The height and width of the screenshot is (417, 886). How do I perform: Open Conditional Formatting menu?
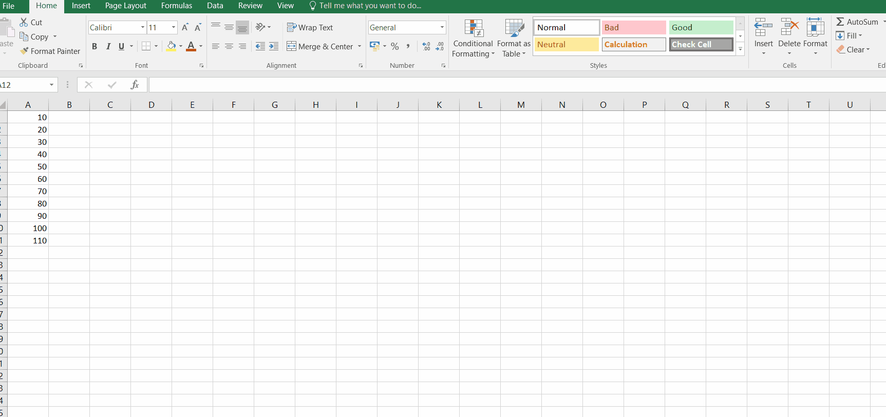(473, 39)
